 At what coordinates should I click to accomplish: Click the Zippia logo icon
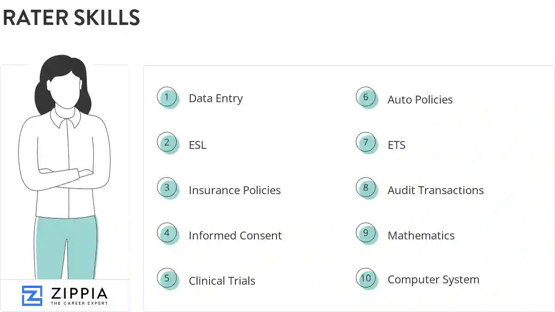(x=32, y=296)
